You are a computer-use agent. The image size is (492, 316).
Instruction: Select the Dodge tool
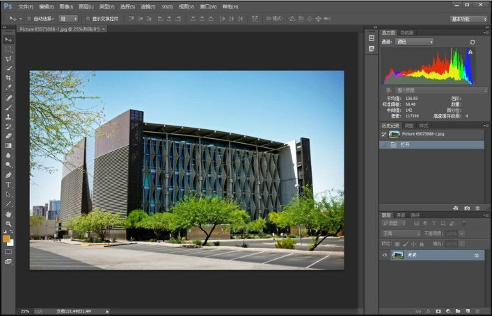point(8,165)
